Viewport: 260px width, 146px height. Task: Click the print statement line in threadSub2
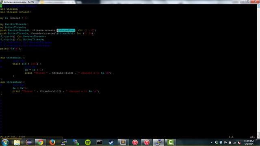point(56,91)
